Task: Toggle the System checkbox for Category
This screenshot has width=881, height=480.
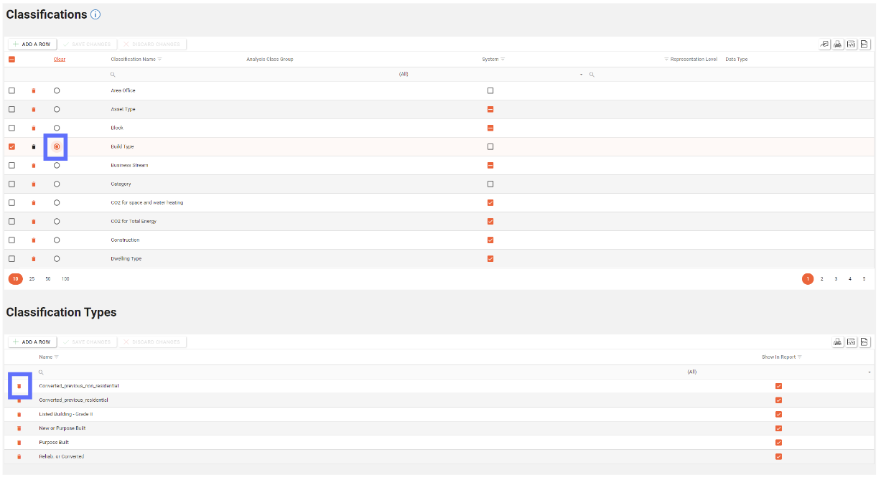Action: coord(490,184)
